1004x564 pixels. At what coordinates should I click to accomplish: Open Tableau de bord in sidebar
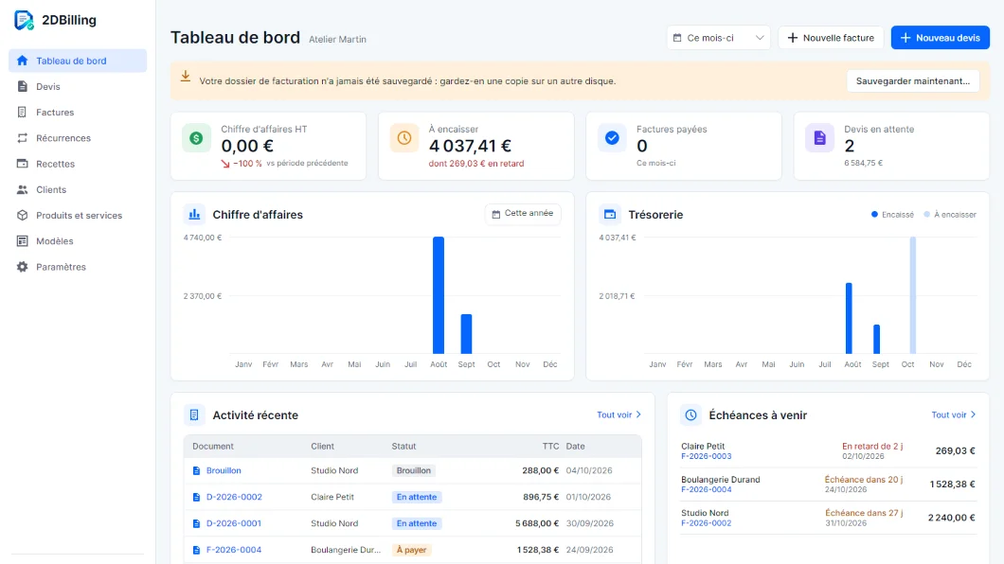pos(78,61)
